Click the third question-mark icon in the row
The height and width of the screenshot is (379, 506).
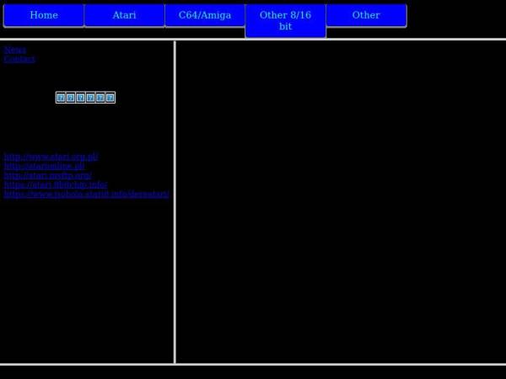click(x=80, y=98)
